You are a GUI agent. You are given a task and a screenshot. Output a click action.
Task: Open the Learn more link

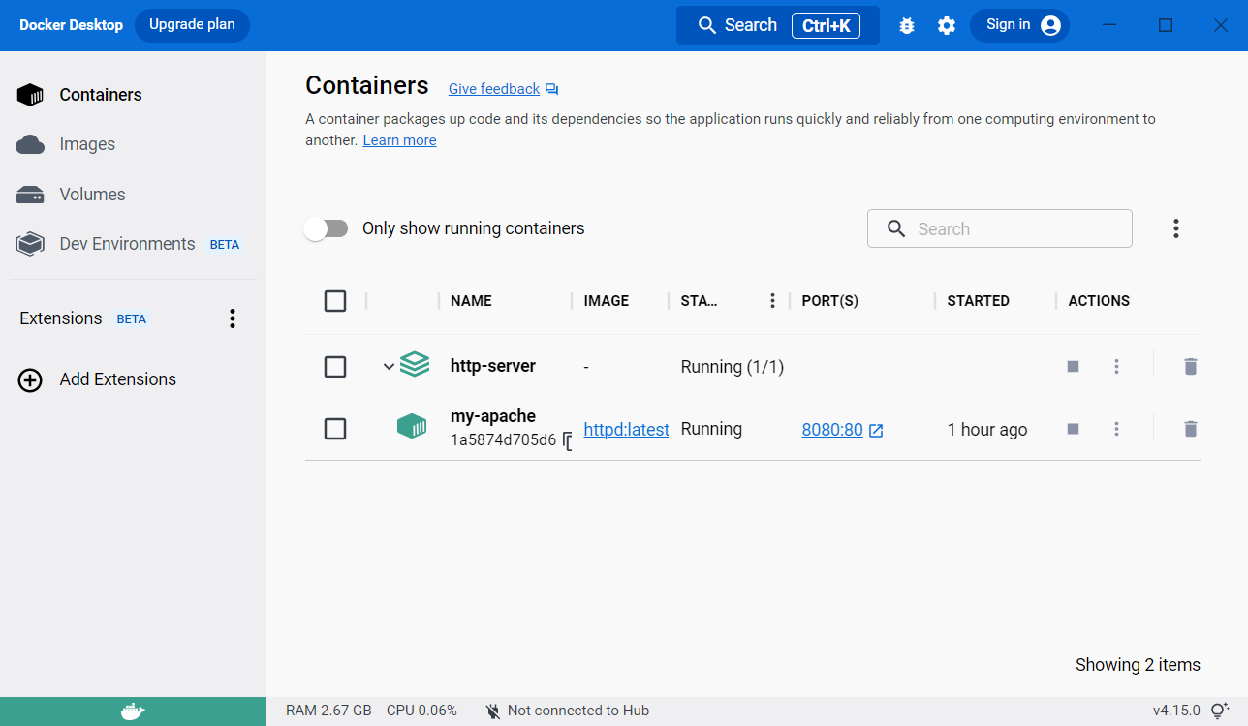pos(399,140)
